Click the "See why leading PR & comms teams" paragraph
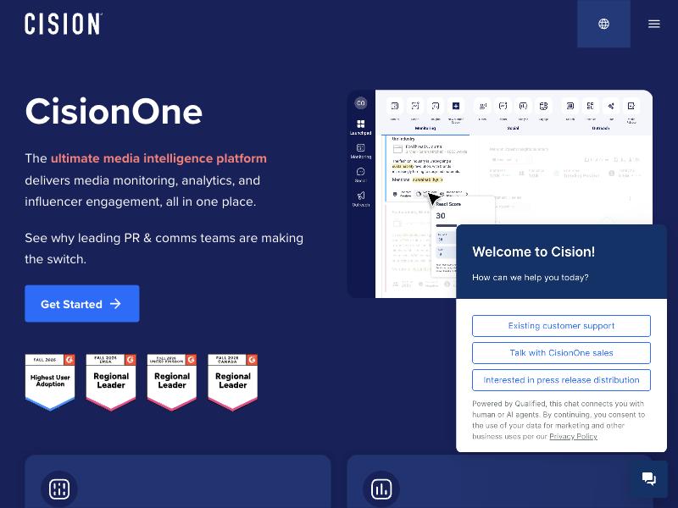This screenshot has height=508, width=678. point(164,248)
